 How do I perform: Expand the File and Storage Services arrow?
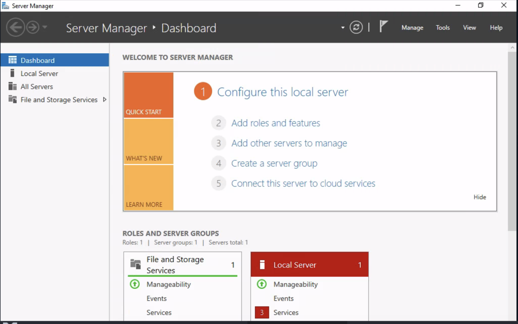[x=105, y=100]
